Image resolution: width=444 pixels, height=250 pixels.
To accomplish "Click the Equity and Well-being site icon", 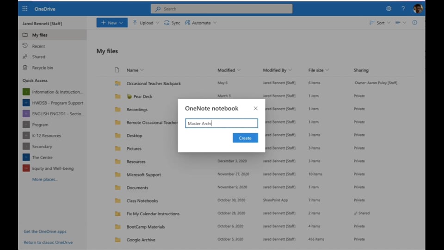I will (26, 168).
